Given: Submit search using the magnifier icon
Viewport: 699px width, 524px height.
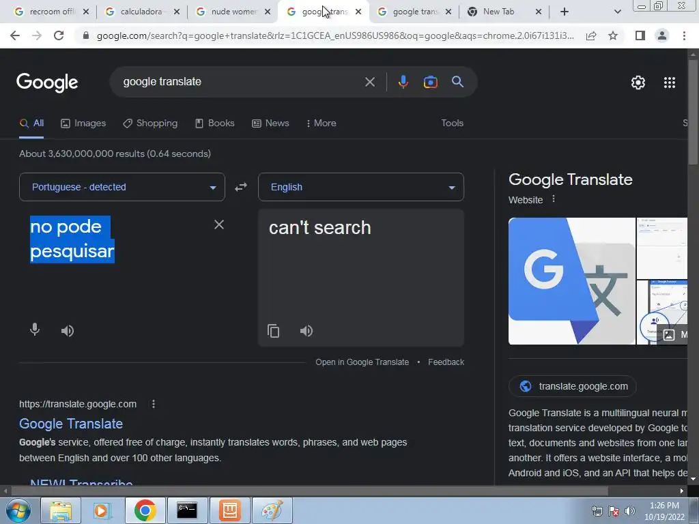Looking at the screenshot, I should 457,82.
